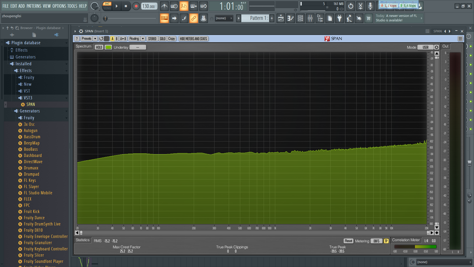
Task: Collapse the Plugin database tree node
Action: coord(66,43)
